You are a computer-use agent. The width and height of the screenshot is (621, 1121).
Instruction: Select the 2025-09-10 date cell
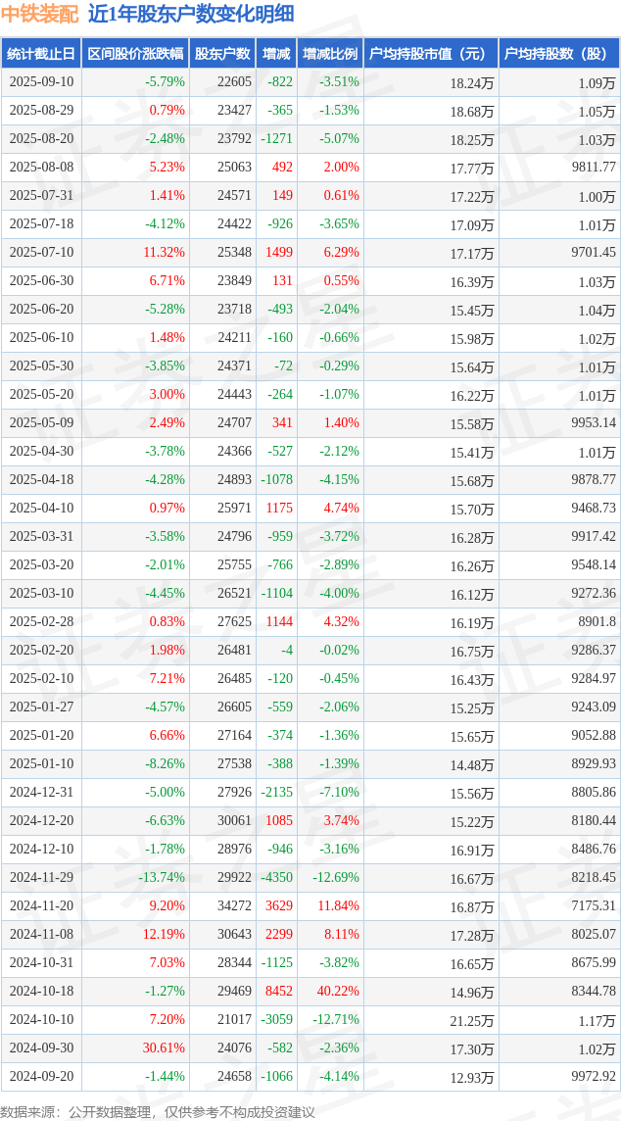pos(41,82)
